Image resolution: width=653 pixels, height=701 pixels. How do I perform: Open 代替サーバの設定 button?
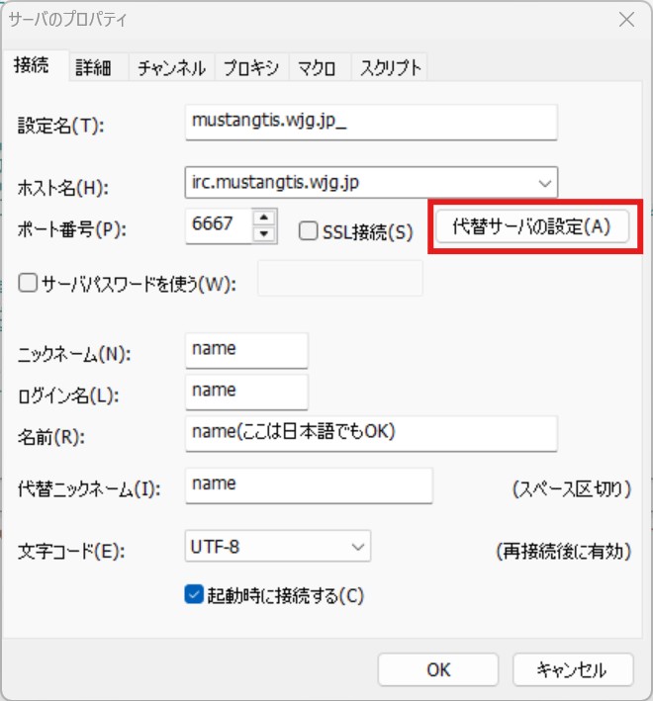pos(532,226)
